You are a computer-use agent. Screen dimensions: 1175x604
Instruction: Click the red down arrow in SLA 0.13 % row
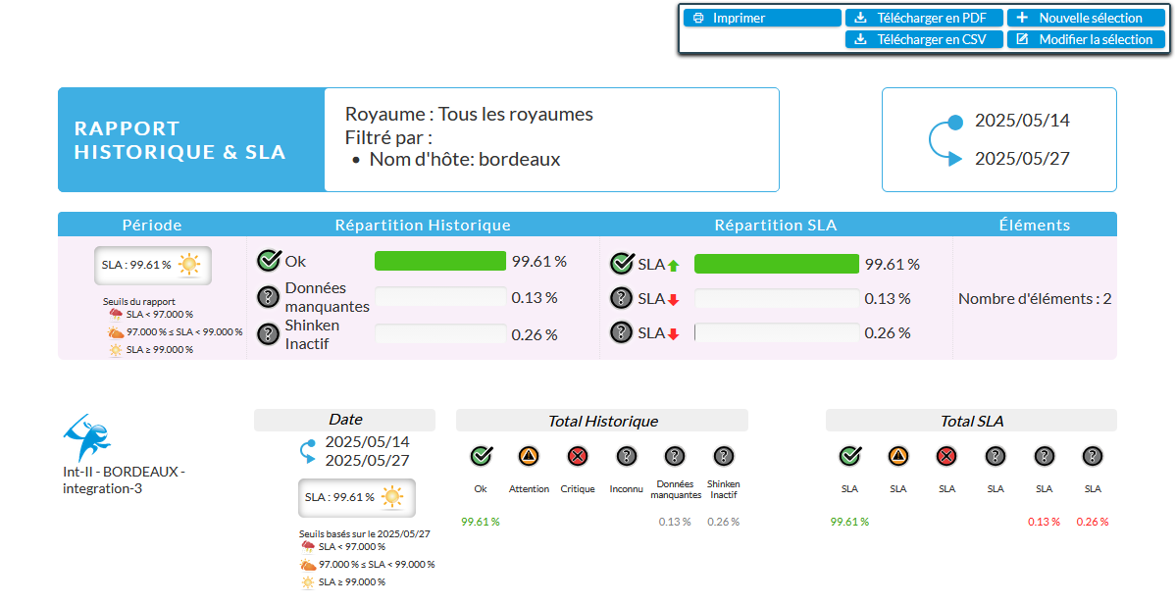point(673,300)
